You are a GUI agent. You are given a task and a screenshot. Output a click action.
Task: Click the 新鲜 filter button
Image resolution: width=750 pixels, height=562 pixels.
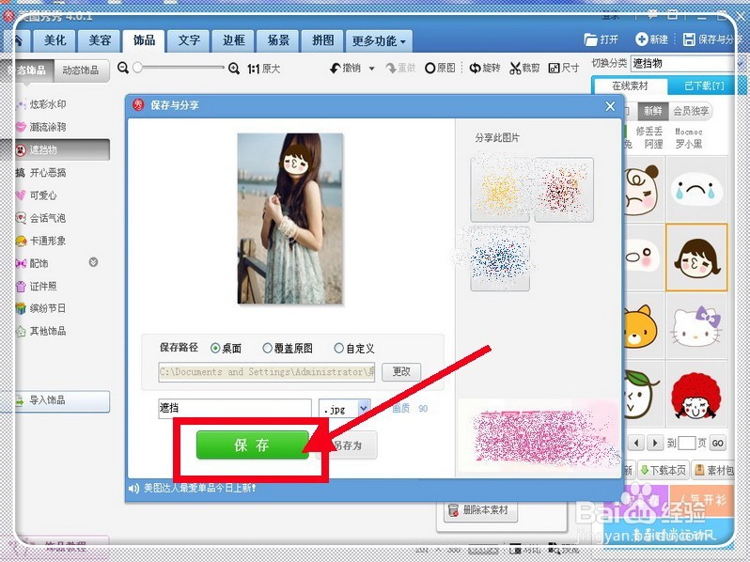click(x=652, y=111)
